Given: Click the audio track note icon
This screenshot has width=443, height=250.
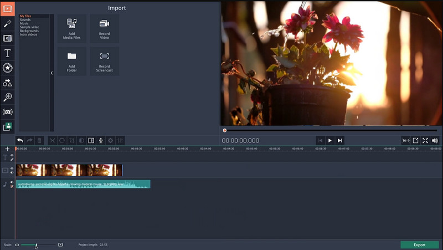Looking at the screenshot, I should point(5,185).
